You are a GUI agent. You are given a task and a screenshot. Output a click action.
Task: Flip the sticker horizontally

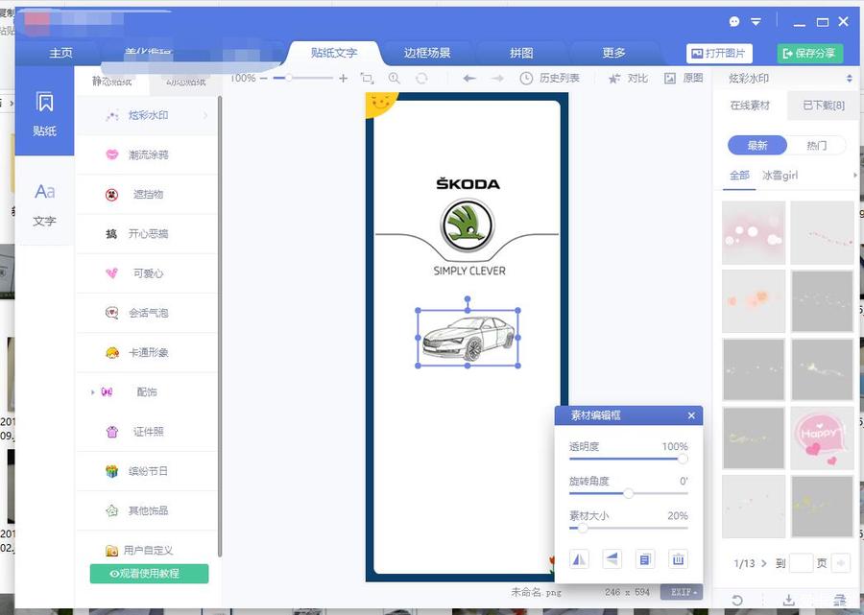[x=579, y=559]
